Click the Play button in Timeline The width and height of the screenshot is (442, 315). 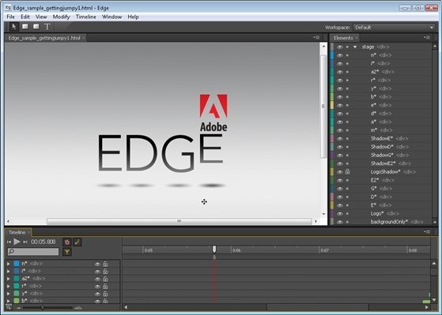(x=17, y=242)
